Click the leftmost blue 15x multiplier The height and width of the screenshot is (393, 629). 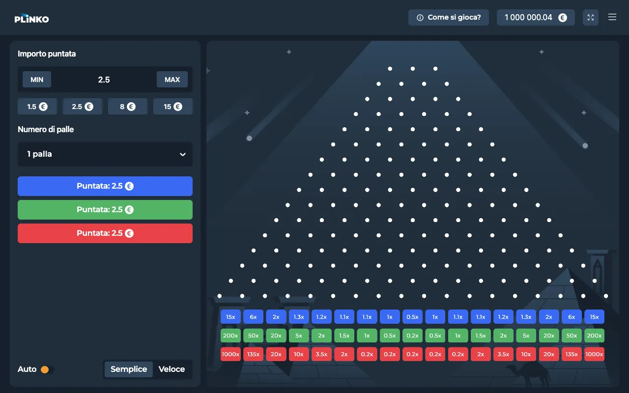230,317
